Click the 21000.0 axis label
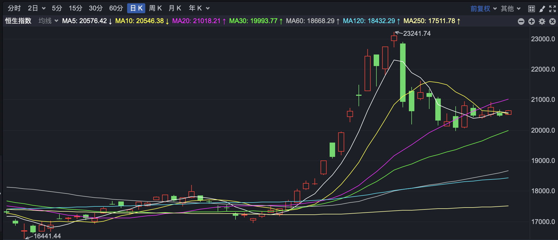This screenshot has height=240, width=558. 543,100
